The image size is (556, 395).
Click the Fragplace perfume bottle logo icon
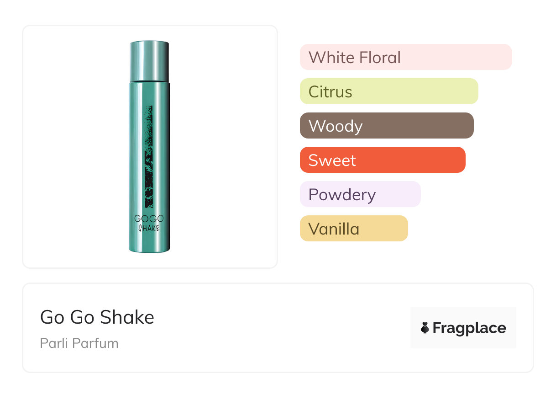425,328
